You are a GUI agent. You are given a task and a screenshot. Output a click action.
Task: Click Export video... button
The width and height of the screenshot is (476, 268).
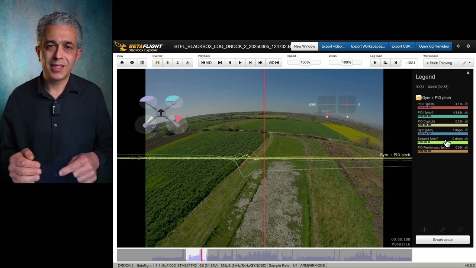tap(333, 46)
